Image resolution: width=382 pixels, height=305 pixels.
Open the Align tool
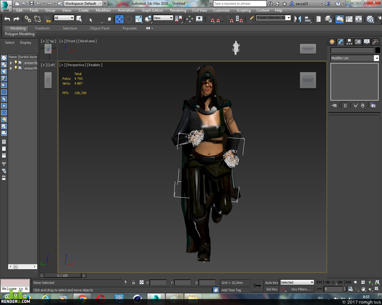(307, 19)
